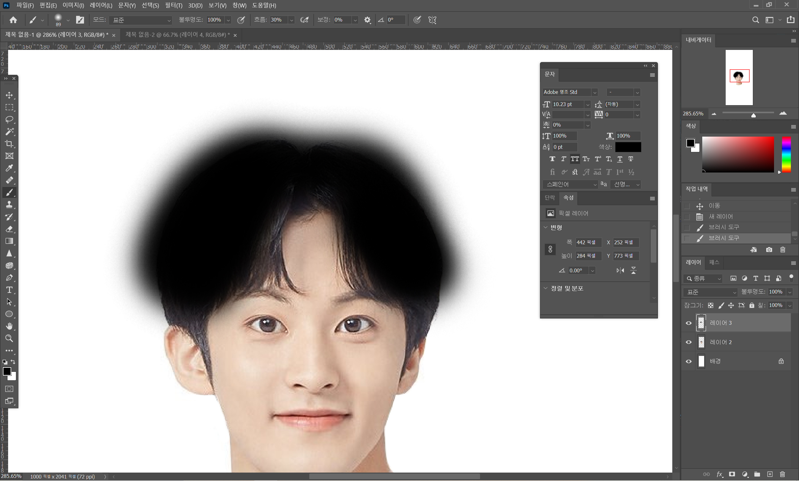Select the Eraser tool
The image size is (799, 481).
[x=9, y=229]
